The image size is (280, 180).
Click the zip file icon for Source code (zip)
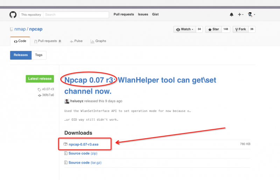click(66, 153)
